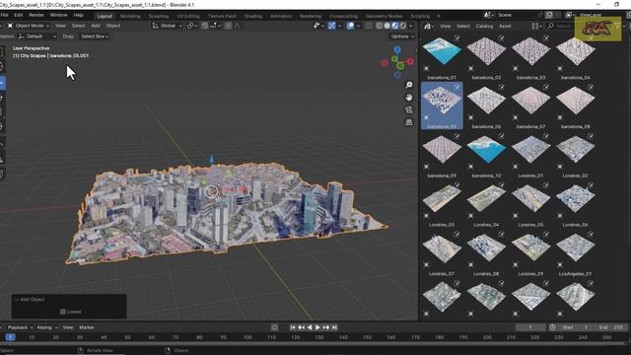The image size is (631, 355).
Task: Select the barselona_10 asset thumbnail
Action: pyautogui.click(x=486, y=150)
